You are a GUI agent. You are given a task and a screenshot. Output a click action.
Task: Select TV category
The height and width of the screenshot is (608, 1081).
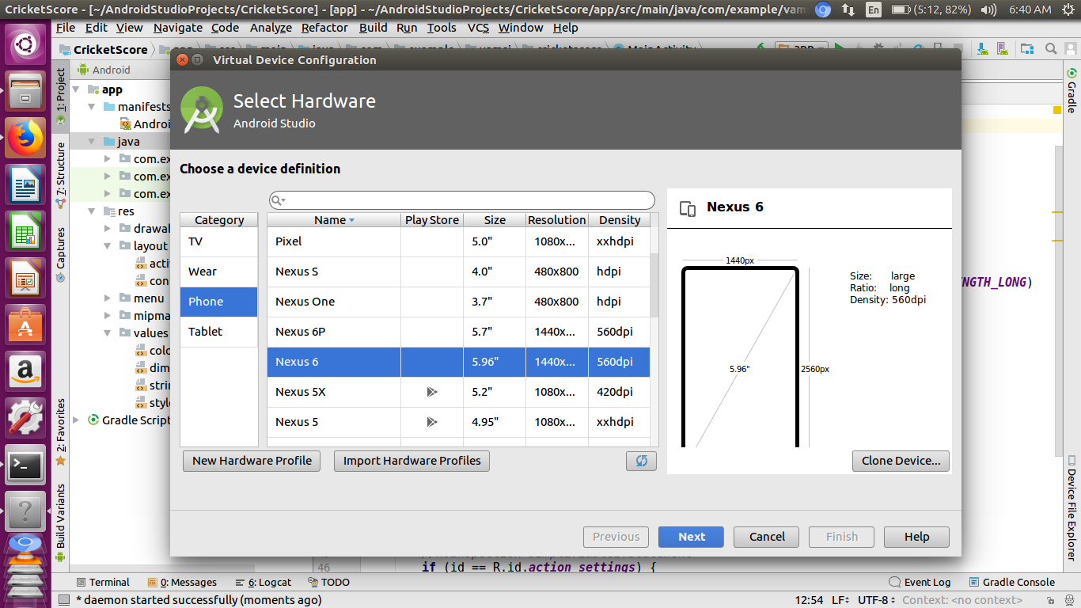pos(219,241)
